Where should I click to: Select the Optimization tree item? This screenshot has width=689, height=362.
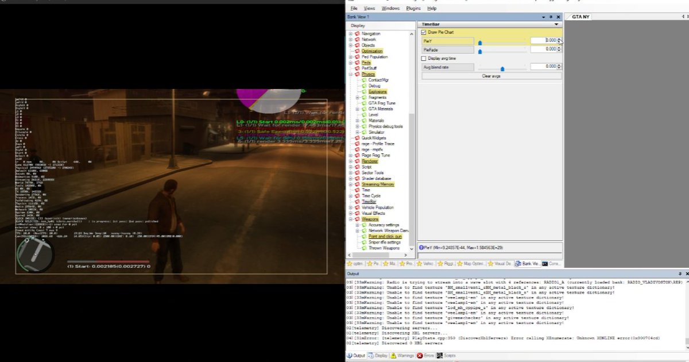[x=372, y=51]
